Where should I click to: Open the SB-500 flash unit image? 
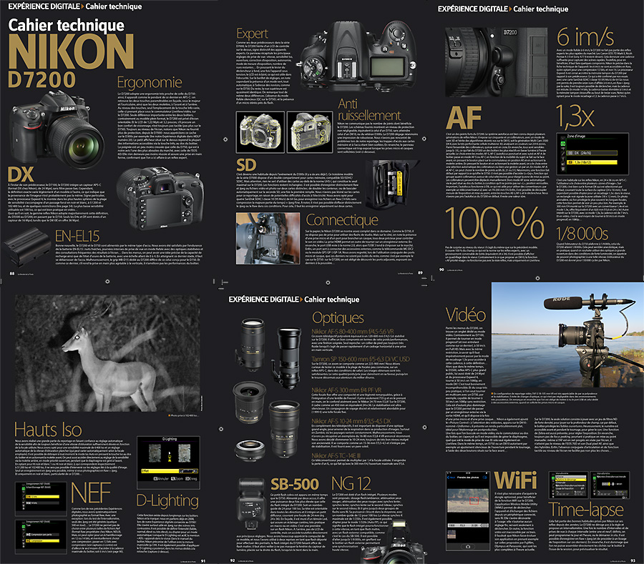[x=251, y=504]
